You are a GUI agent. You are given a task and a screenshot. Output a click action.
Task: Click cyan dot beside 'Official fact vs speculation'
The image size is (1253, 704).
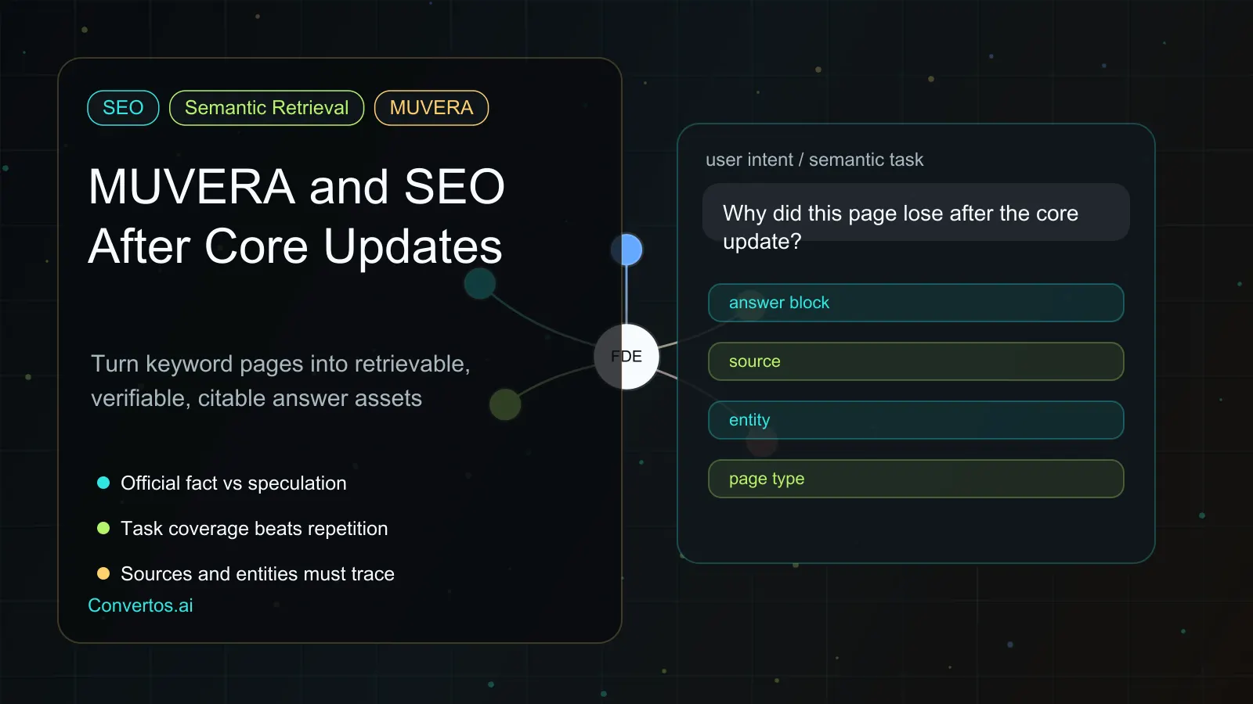point(103,483)
